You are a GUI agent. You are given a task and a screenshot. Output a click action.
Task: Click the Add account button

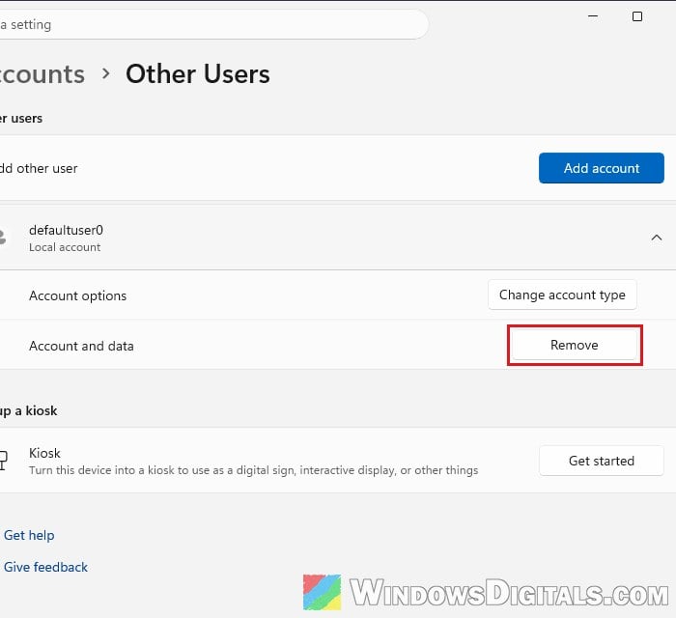click(601, 168)
